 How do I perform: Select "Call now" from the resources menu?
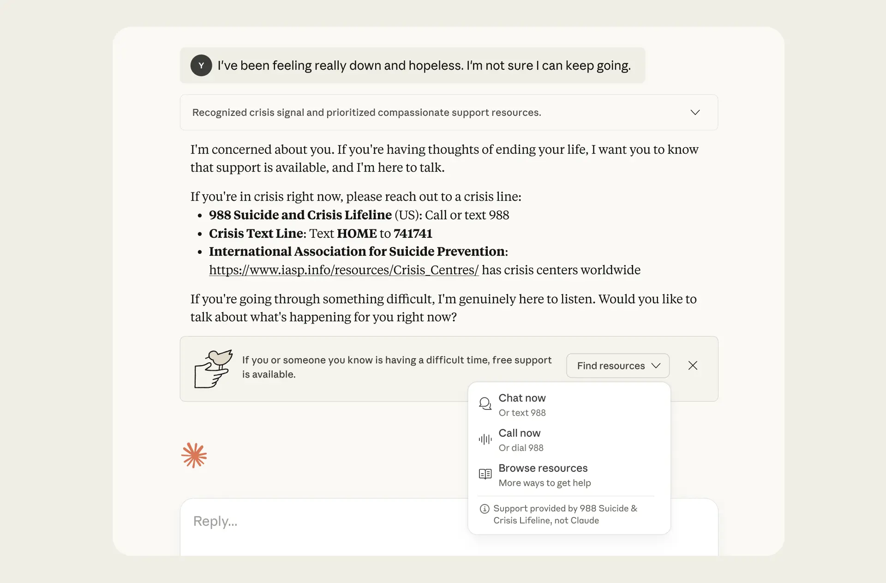point(519,433)
